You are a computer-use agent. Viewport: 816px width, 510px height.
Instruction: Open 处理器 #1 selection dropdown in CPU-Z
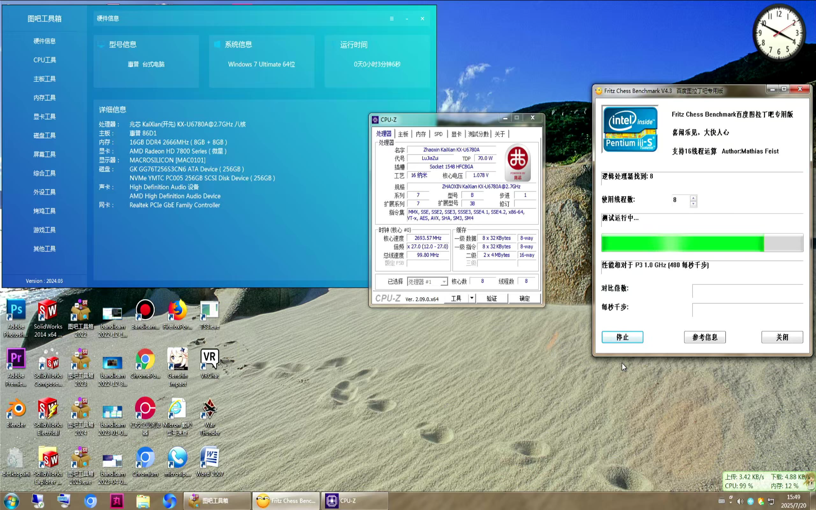tap(427, 282)
